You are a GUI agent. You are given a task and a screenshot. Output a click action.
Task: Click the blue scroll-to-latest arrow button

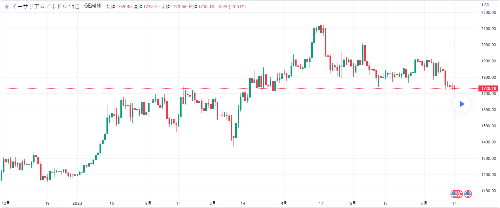click(462, 104)
